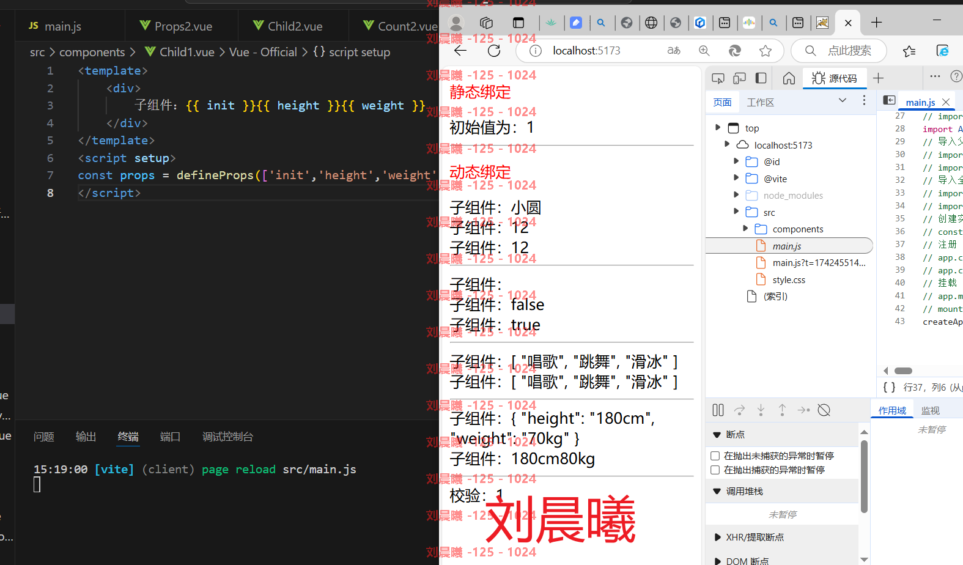Image resolution: width=963 pixels, height=565 pixels.
Task: Step over next function call
Action: click(740, 410)
